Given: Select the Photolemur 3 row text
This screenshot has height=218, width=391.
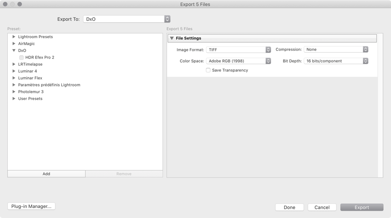Looking at the screenshot, I should tap(31, 92).
